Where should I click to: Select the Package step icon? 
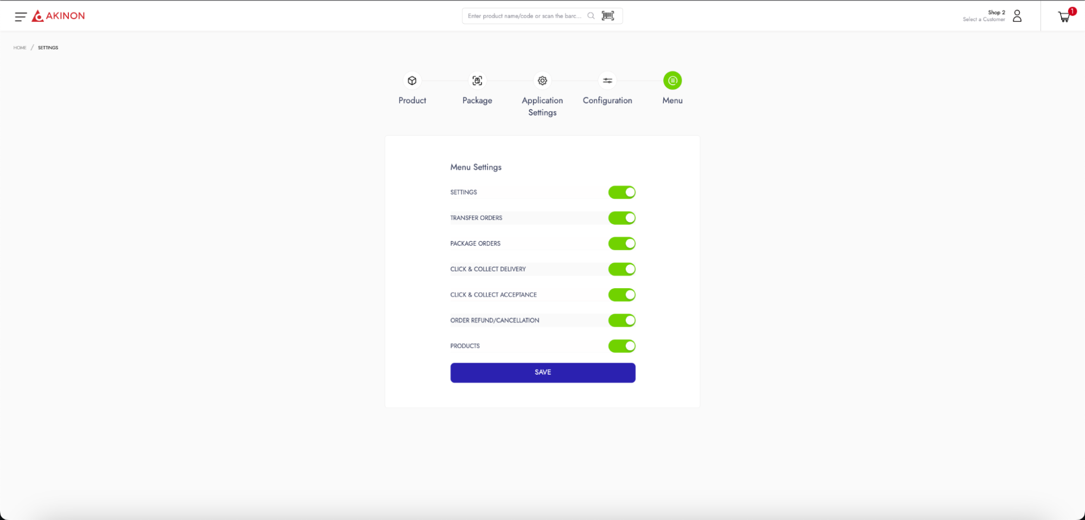pyautogui.click(x=477, y=81)
